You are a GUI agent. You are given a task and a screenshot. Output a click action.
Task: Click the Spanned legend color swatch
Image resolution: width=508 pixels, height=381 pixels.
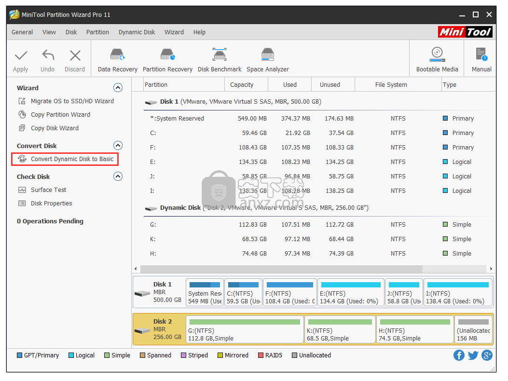coord(142,355)
